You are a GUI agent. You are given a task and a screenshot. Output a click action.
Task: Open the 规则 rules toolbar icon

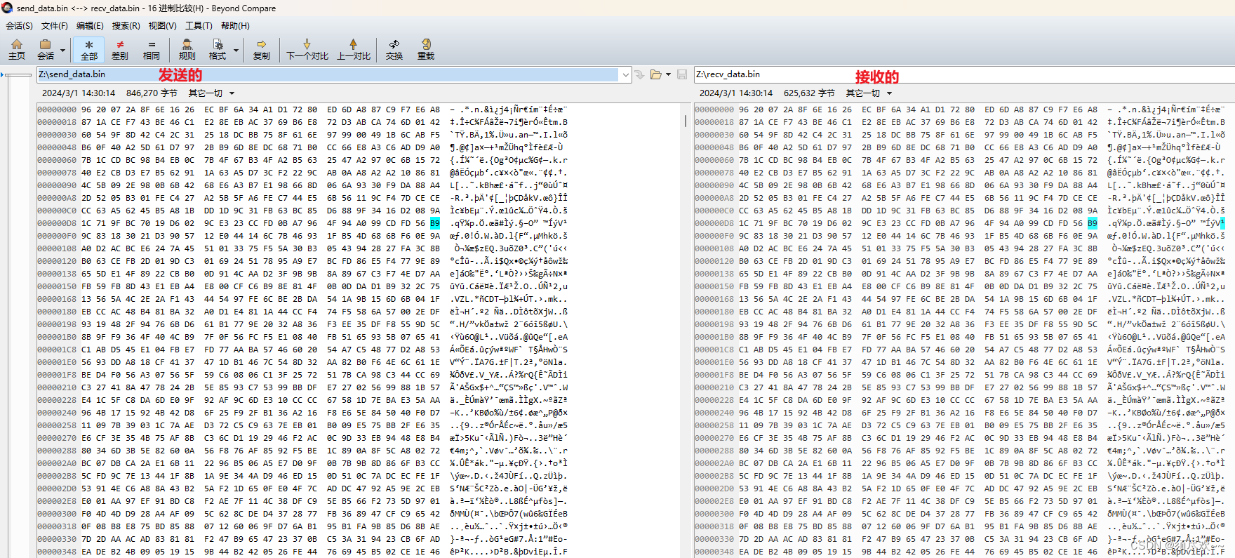click(x=187, y=49)
